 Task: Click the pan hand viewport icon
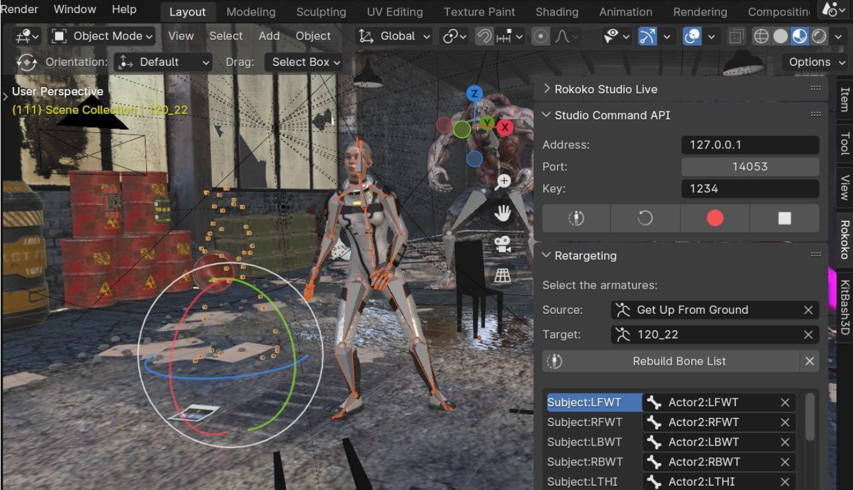(x=503, y=213)
